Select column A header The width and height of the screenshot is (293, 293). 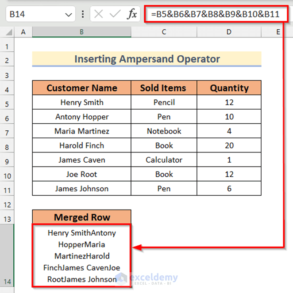(23, 32)
